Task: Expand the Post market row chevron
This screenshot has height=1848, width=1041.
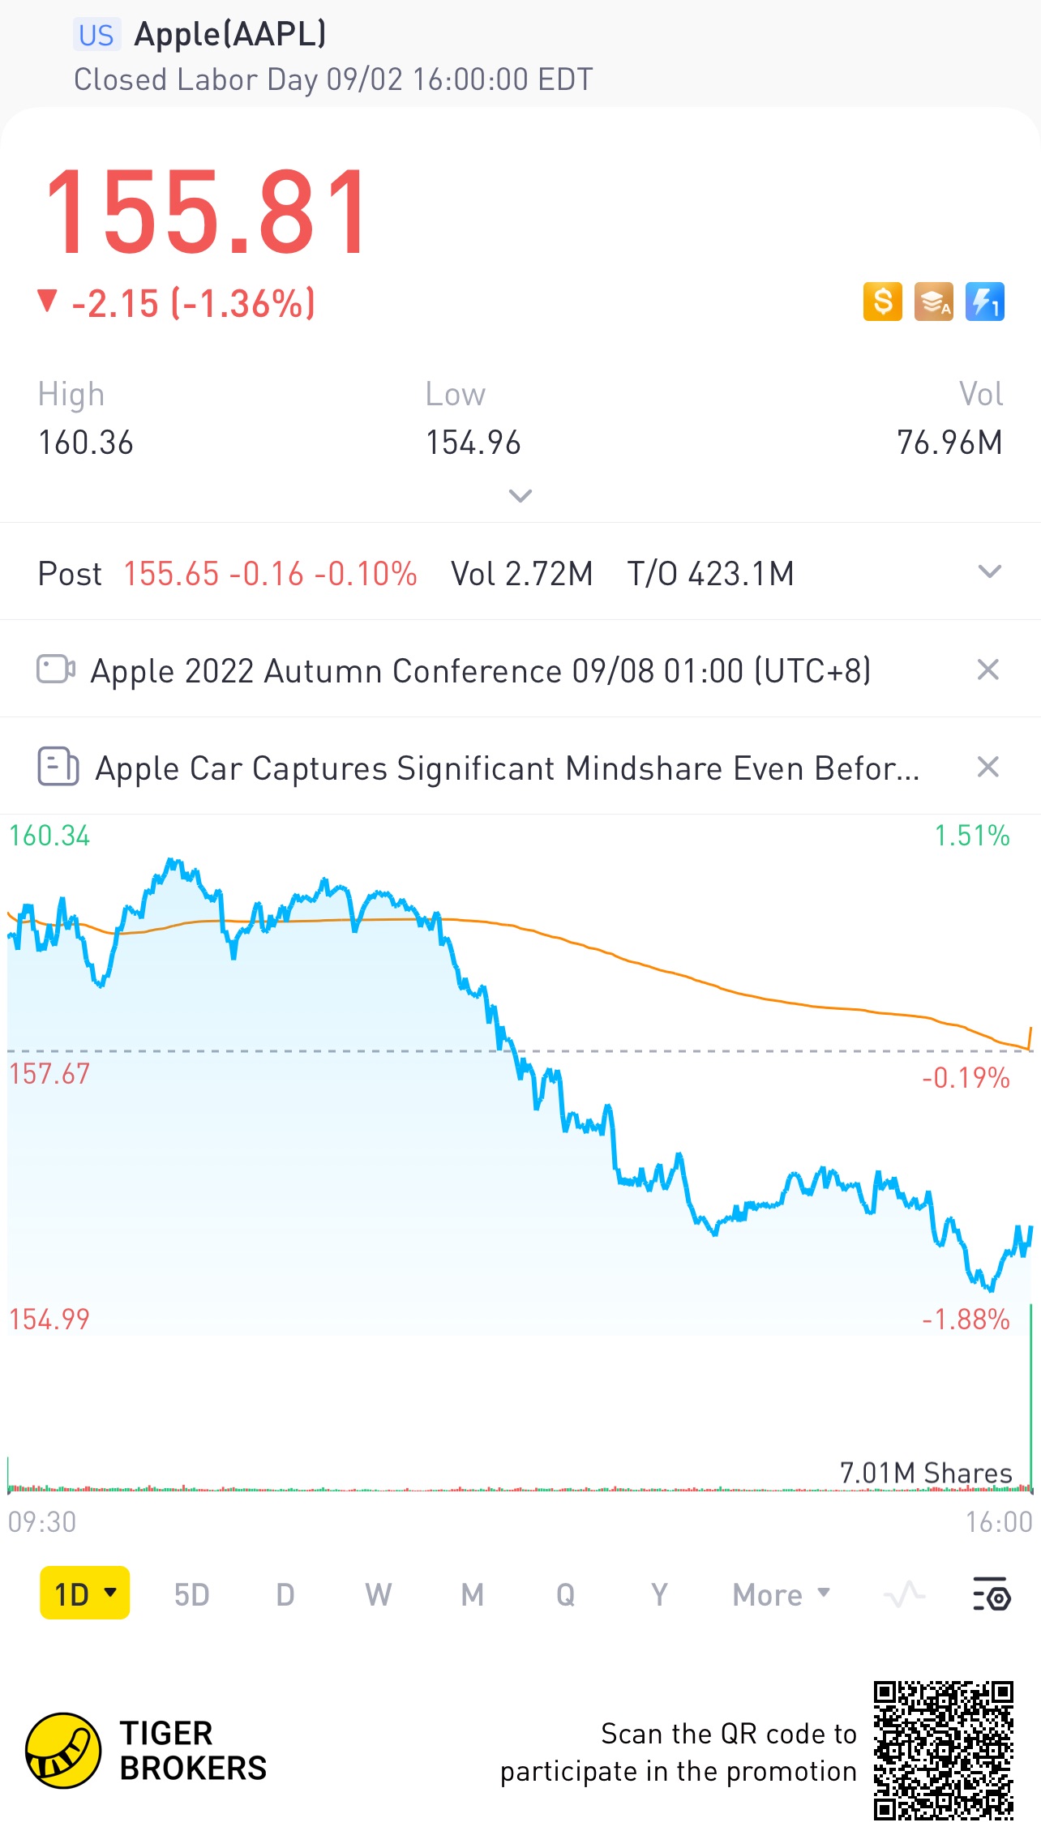Action: tap(990, 571)
